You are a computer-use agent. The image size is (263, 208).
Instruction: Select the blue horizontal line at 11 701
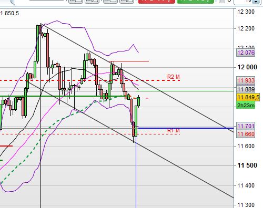pyautogui.click(x=186, y=128)
